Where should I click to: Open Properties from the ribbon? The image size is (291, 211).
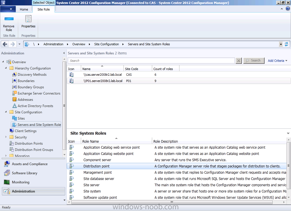(28, 22)
